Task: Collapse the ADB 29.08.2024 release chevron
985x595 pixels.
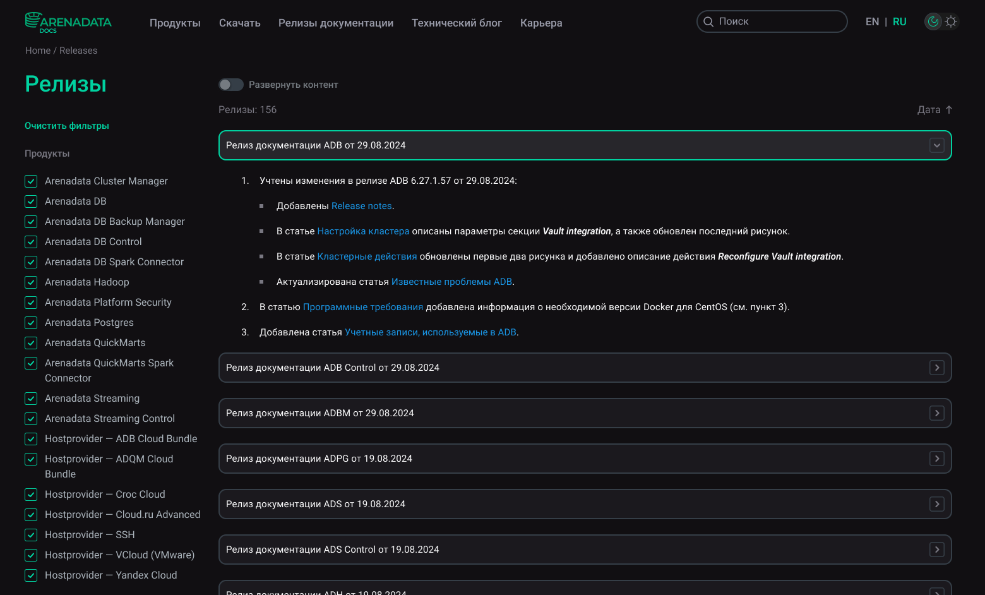Action: tap(937, 145)
